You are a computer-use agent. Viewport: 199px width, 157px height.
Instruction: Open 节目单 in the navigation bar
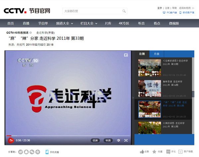pyautogui.click(x=43, y=23)
